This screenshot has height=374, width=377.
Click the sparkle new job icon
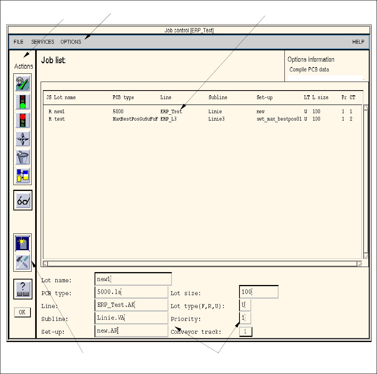coord(23,243)
